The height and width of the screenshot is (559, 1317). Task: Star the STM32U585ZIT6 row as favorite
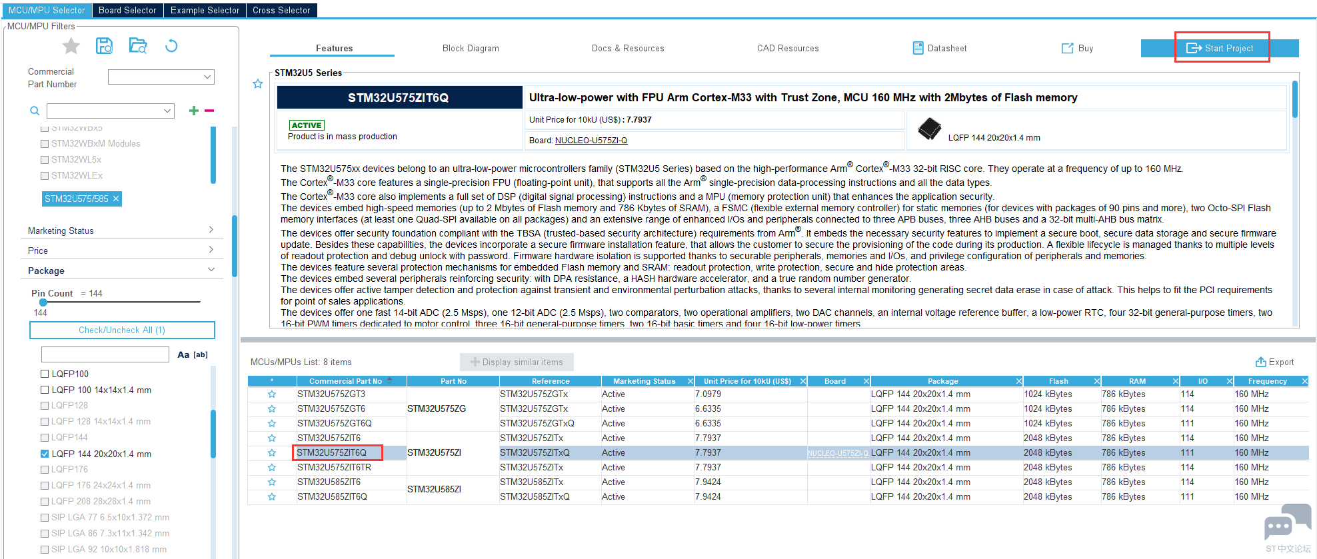[x=272, y=482]
